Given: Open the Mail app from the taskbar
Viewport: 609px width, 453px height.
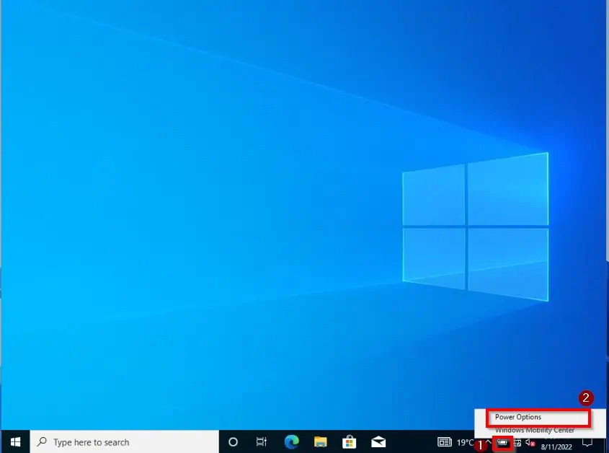Looking at the screenshot, I should [378, 441].
